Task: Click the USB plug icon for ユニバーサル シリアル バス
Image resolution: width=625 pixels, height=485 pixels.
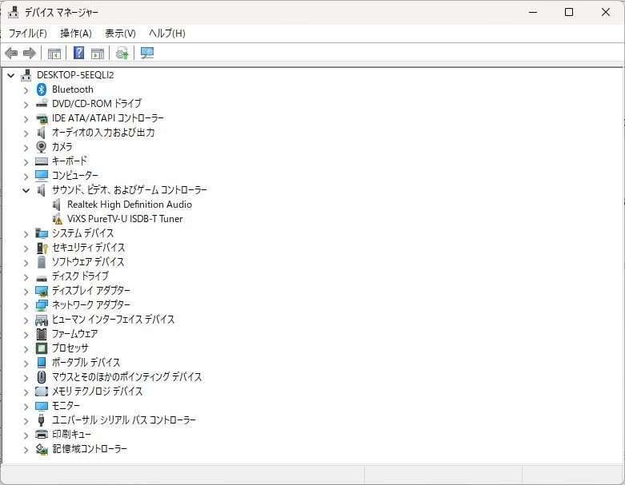Action: pos(41,419)
